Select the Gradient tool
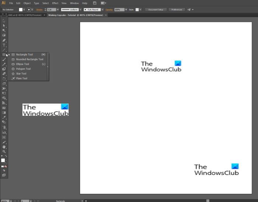The height and width of the screenshot is (202, 258). click(4, 113)
